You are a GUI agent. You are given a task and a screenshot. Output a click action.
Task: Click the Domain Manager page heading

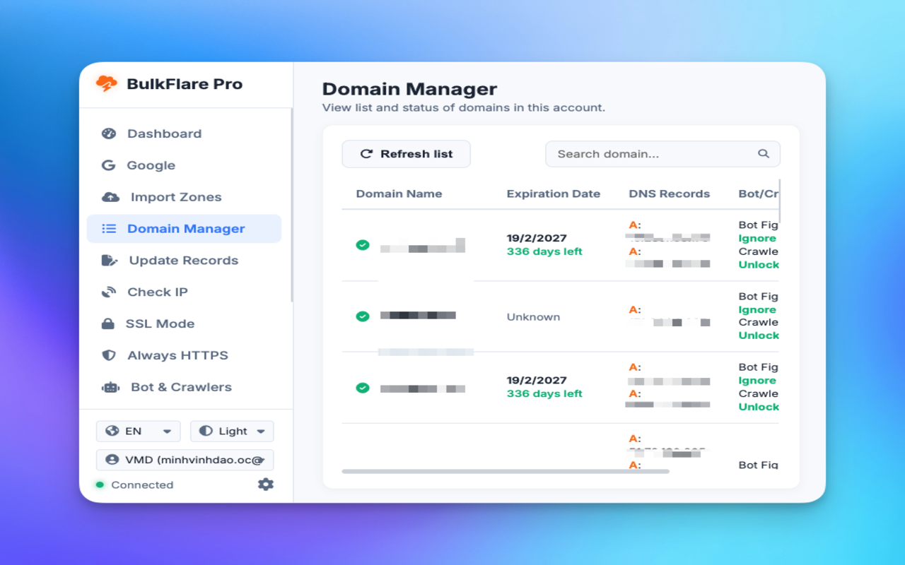tap(409, 89)
